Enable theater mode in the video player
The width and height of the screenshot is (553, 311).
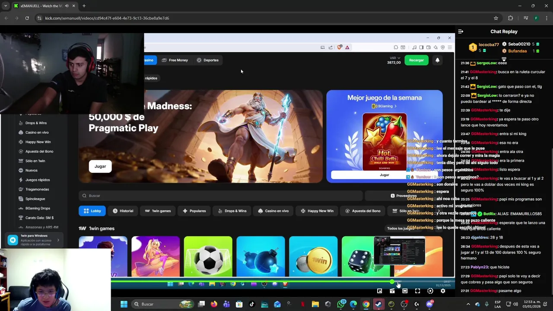(405, 291)
